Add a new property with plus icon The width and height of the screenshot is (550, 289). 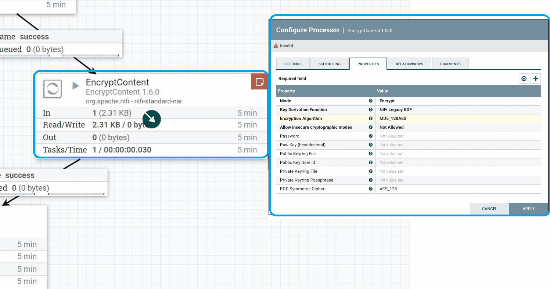point(536,78)
